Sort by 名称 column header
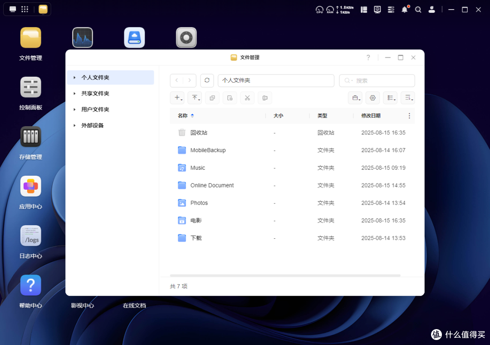 [182, 116]
